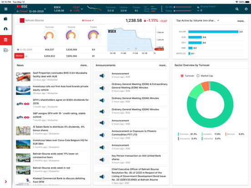Click the AUB volume bar
Image resolution: width=251 pixels, height=188 pixels.
point(195,37)
